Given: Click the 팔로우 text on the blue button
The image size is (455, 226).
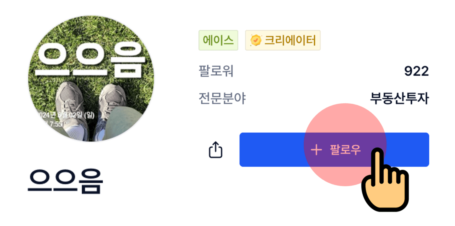Looking at the screenshot, I should (345, 150).
